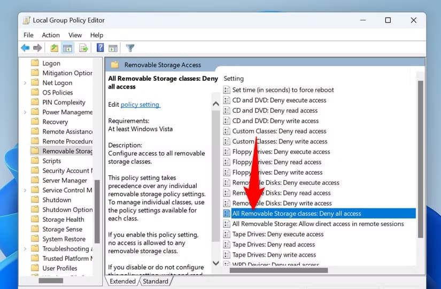Image resolution: width=441 pixels, height=289 pixels.
Task: Toggle the Show/Hide Action Pane icon
Action: point(113,48)
